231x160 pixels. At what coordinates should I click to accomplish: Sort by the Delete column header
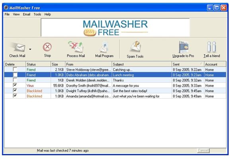[x=15, y=64]
